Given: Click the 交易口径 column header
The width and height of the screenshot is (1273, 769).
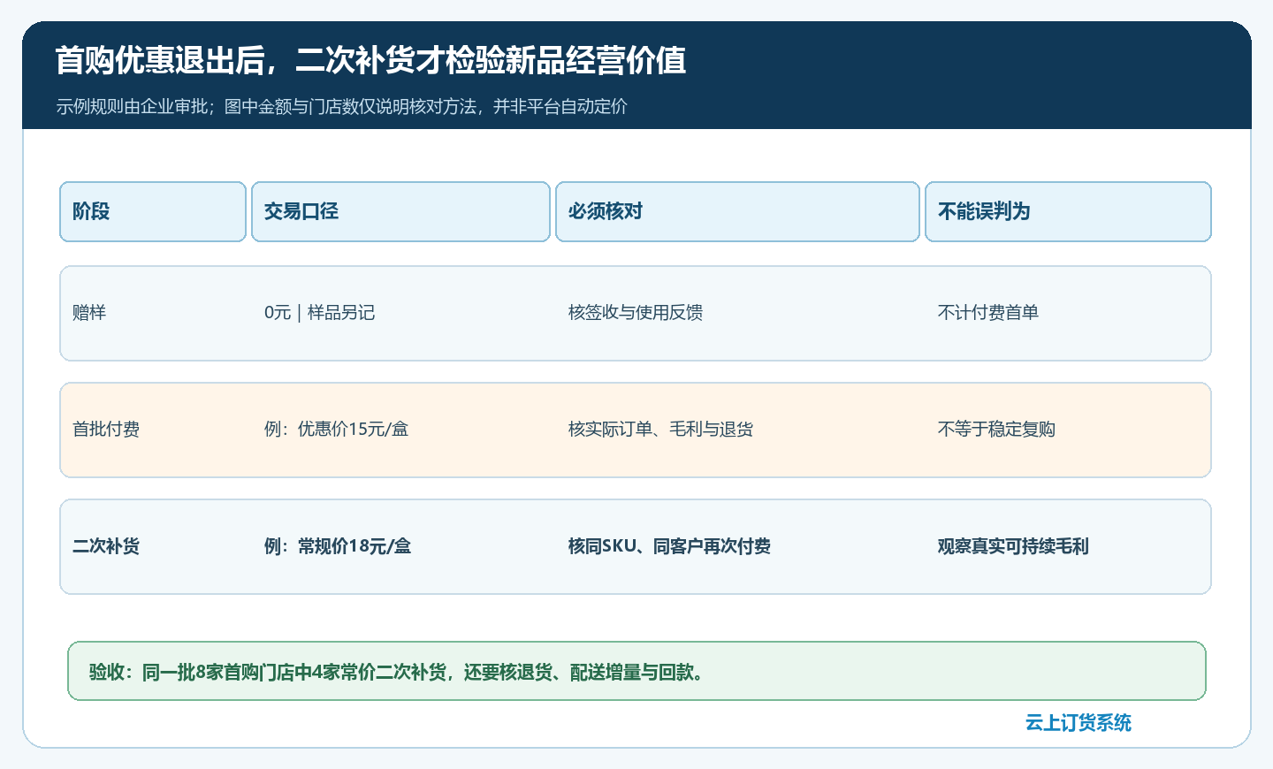Looking at the screenshot, I should click(400, 211).
